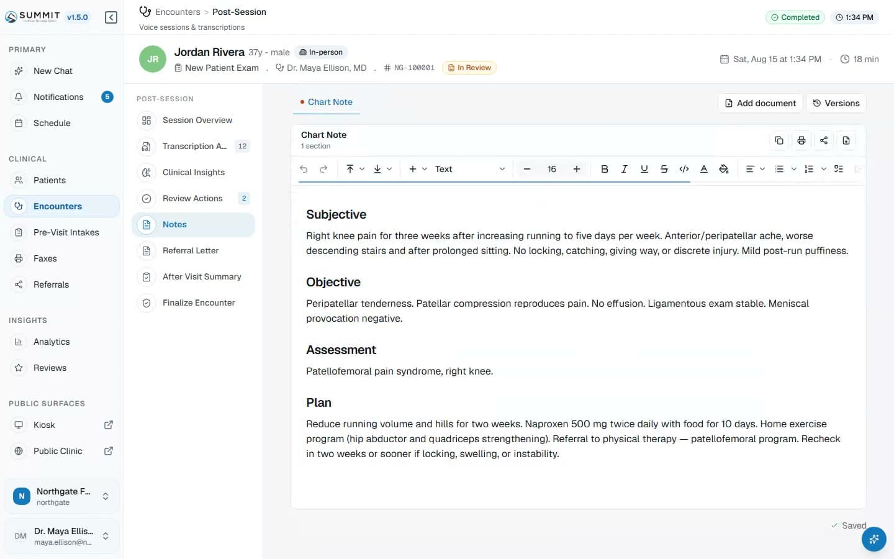Click the font size value 16
Viewport: 894px width, 559px height.
(x=552, y=169)
